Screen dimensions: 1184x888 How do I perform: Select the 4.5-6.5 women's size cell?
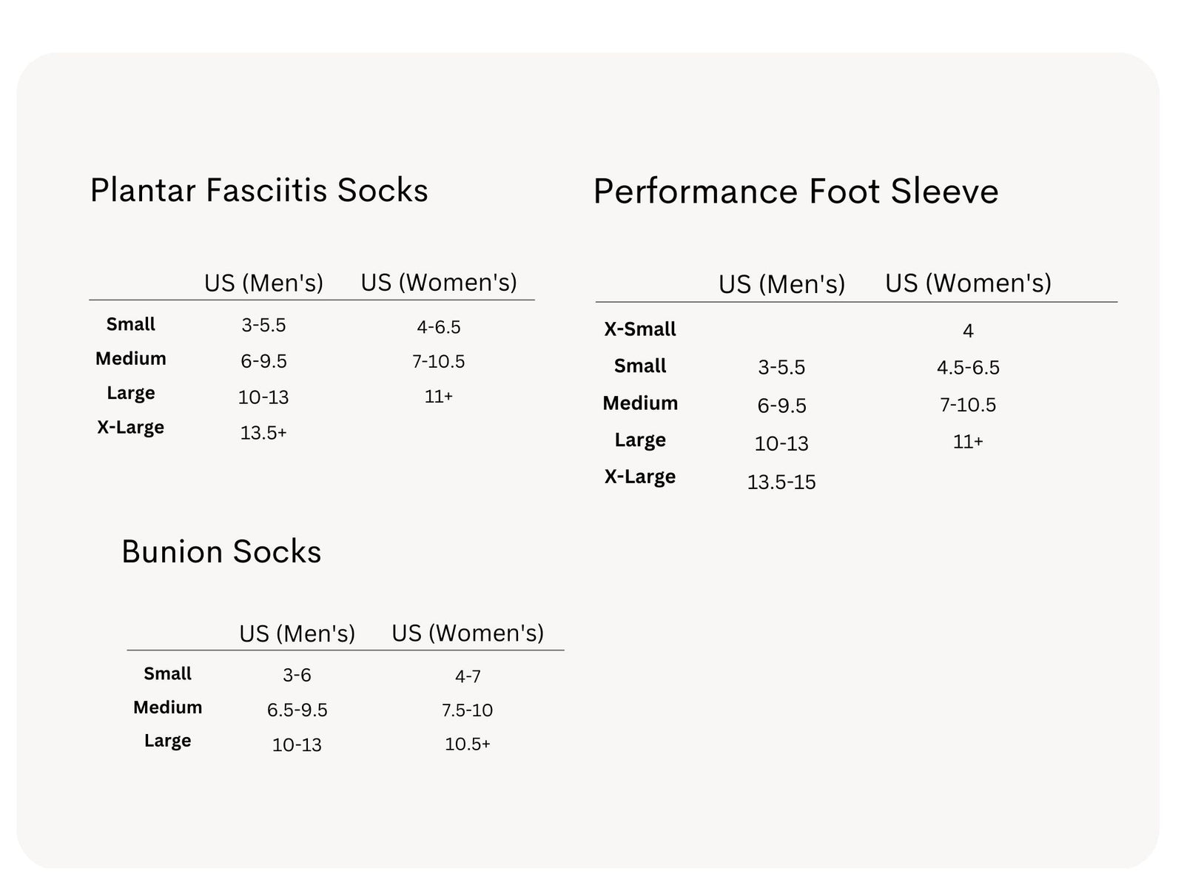tap(968, 368)
